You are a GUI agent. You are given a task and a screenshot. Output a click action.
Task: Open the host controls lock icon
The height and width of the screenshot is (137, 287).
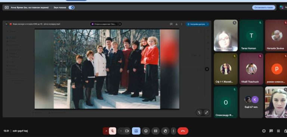point(286,131)
